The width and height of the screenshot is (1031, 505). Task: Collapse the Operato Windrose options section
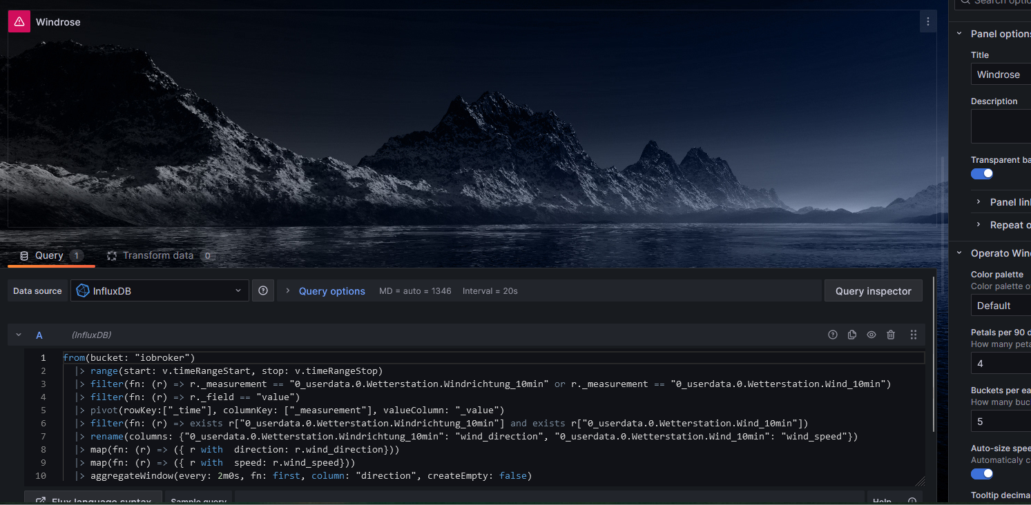[x=959, y=253]
